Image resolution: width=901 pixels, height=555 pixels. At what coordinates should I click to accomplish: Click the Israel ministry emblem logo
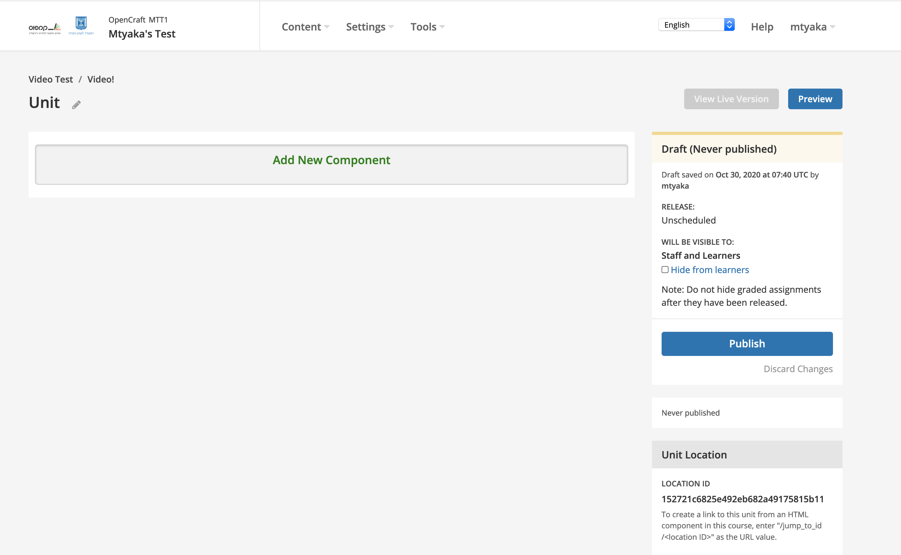pyautogui.click(x=81, y=25)
